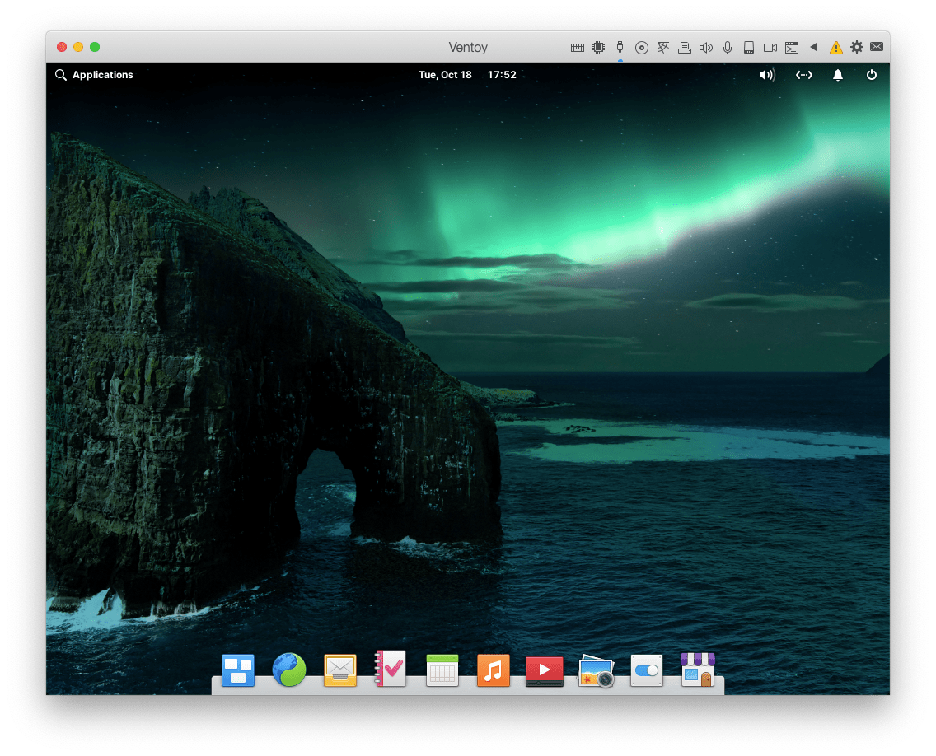Show the notifications bell panel
Viewport: 936px width, 756px height.
click(838, 75)
